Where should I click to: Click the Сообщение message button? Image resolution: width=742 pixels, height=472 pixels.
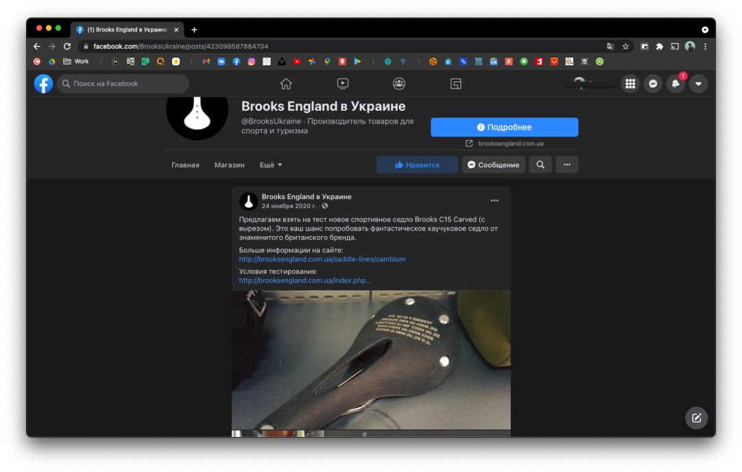pos(494,165)
